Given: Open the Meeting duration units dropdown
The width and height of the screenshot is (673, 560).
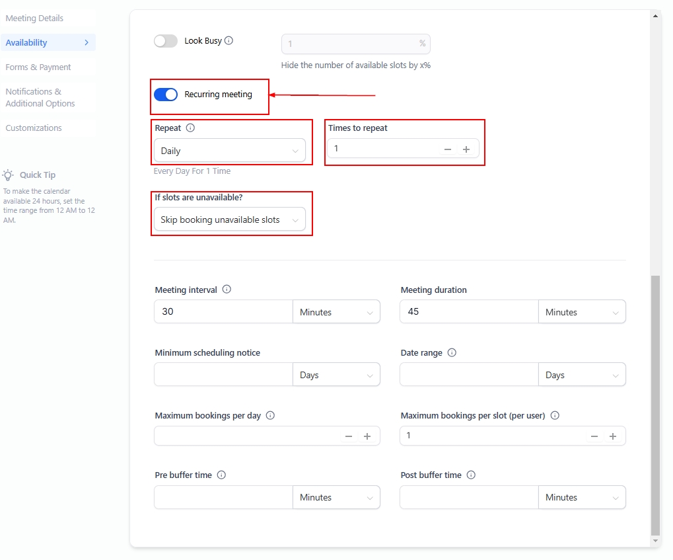Looking at the screenshot, I should (x=582, y=312).
